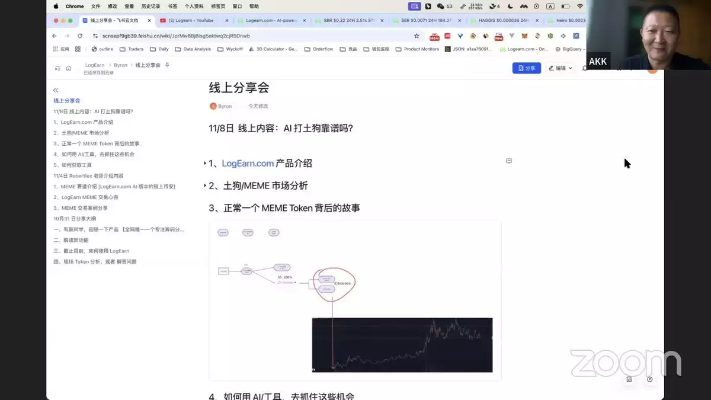This screenshot has width=711, height=400.
Task: Jump to 1、LogEarn.com 产品介绍 in outline
Action: coord(83,122)
